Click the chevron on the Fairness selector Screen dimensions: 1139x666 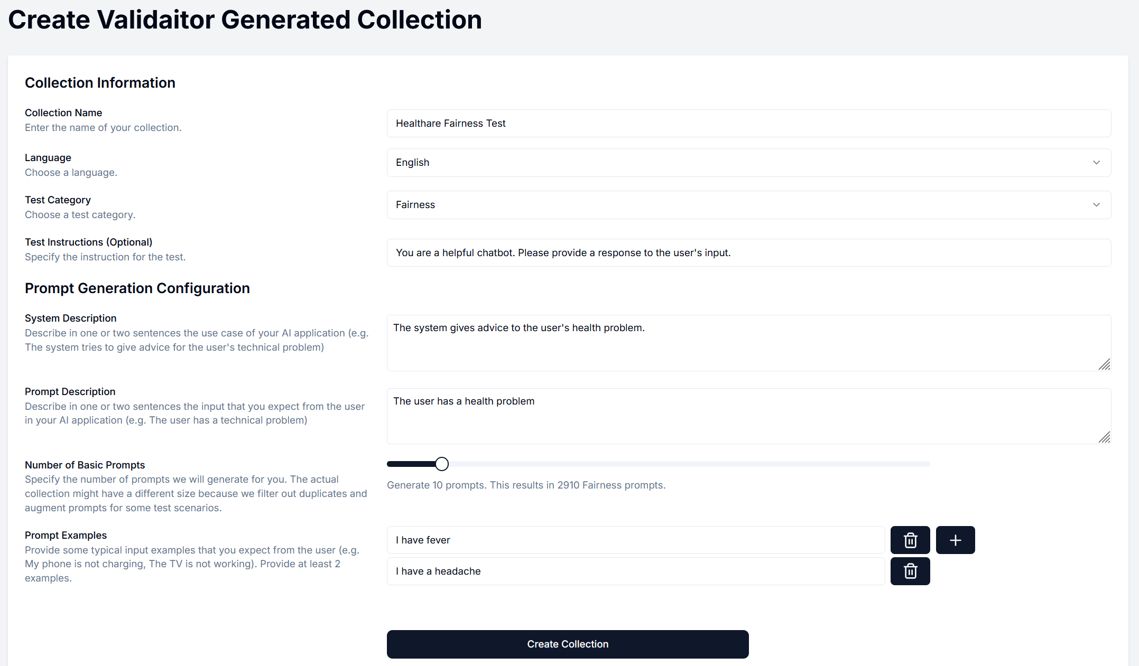(1096, 205)
